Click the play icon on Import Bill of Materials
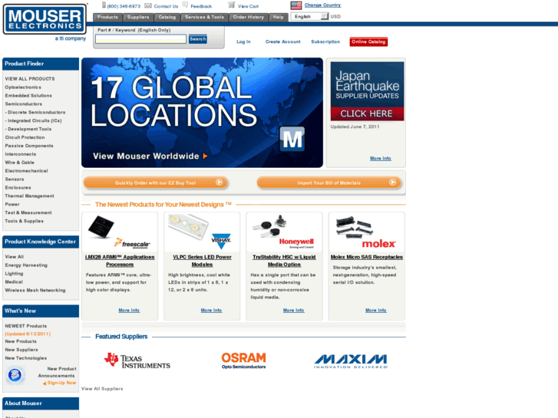 pyautogui.click(x=392, y=182)
